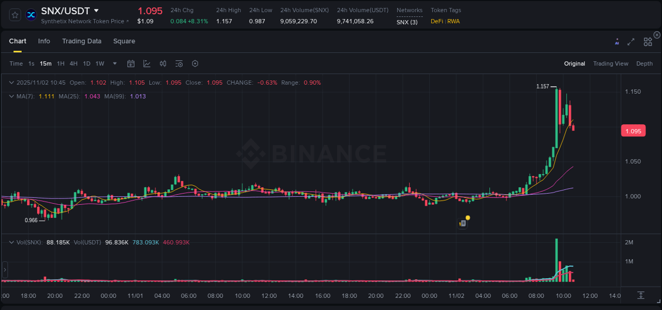The height and width of the screenshot is (310, 662).
Task: Collapse the Vol(SNX) volume panel chevron
Action: click(11, 242)
